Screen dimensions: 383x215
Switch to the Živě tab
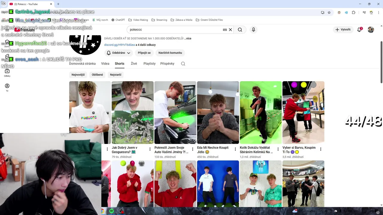pos(134,64)
